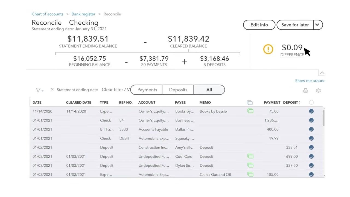350x197 pixels.
Task: Click Save for later button
Action: click(x=295, y=25)
